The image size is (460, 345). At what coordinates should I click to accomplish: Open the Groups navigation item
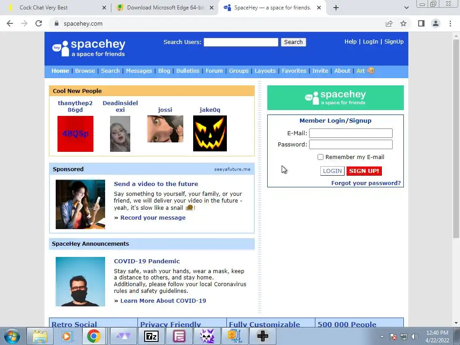point(239,71)
